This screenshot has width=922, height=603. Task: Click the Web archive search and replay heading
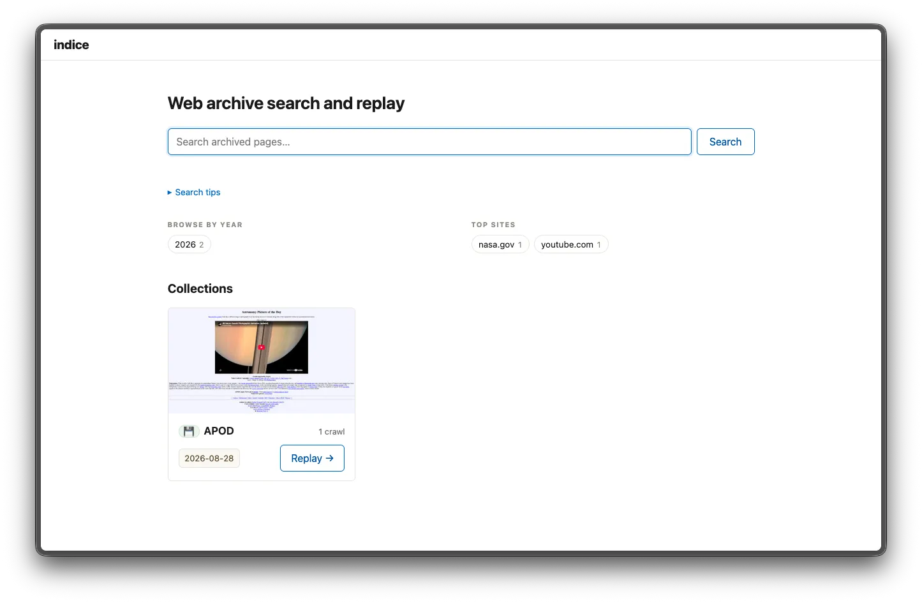(286, 103)
